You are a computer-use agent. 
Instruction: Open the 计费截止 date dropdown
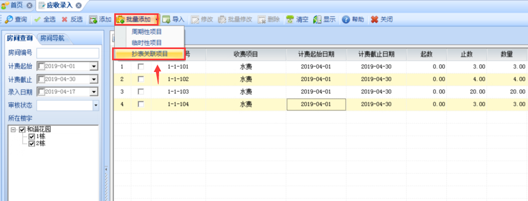pyautogui.click(x=93, y=79)
